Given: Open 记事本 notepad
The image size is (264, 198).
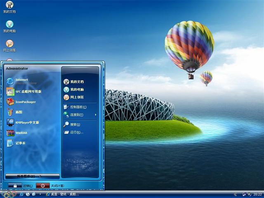Looking at the screenshot, I should point(16,143).
